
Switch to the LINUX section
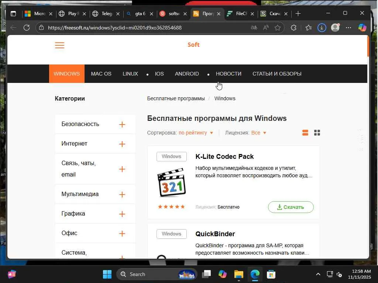coord(130,74)
